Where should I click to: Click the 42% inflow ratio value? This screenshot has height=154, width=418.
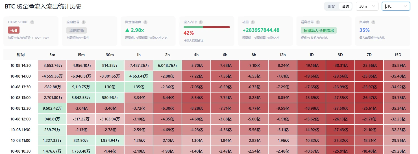(x=189, y=33)
